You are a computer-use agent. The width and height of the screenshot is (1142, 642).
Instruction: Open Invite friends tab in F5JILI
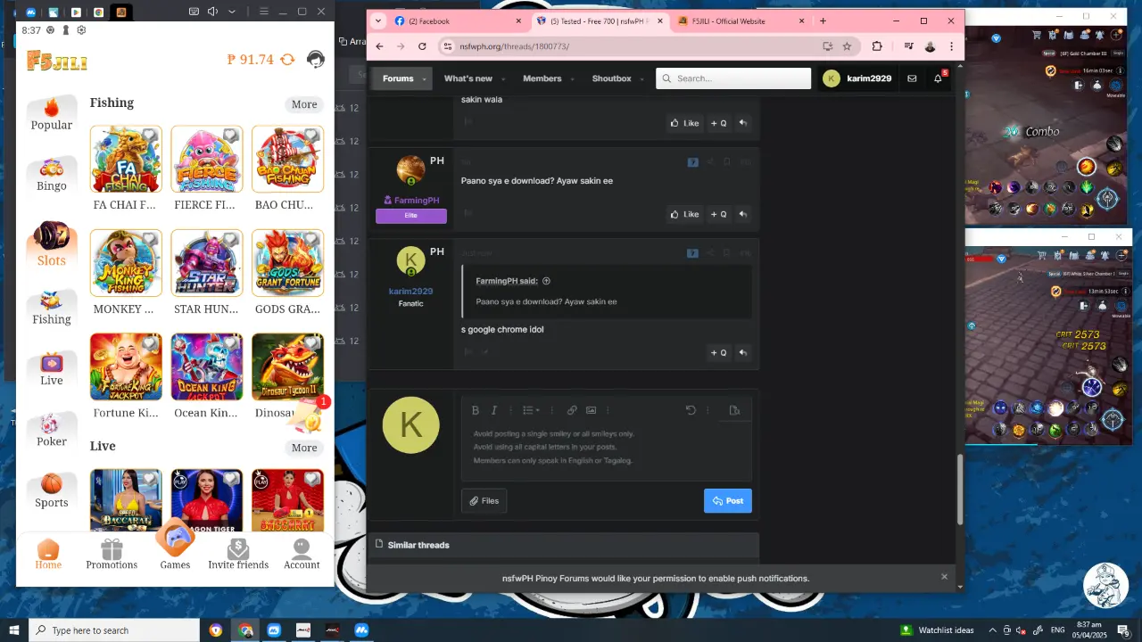[238, 555]
